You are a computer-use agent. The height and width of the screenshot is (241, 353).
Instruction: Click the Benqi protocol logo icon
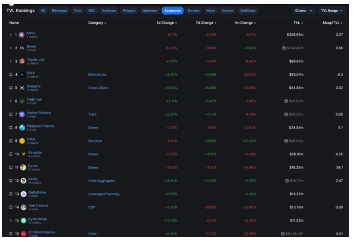click(22, 48)
